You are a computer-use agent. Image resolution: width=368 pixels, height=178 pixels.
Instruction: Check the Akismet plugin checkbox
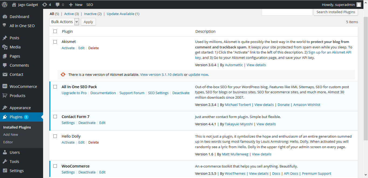[55, 42]
